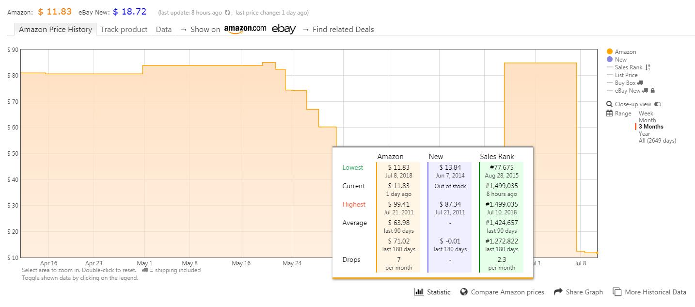Viewport: 695px width, 307px height.
Task: Click the #1,272,822 last 180 days rank
Action: point(502,241)
